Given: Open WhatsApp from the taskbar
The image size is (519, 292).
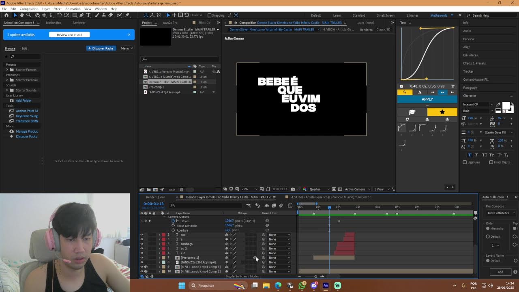Looking at the screenshot, I should tap(302, 286).
